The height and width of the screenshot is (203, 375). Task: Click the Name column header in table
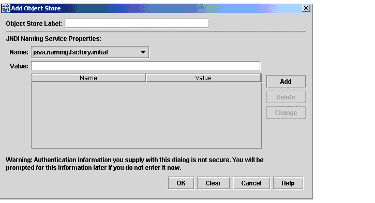[x=88, y=78]
